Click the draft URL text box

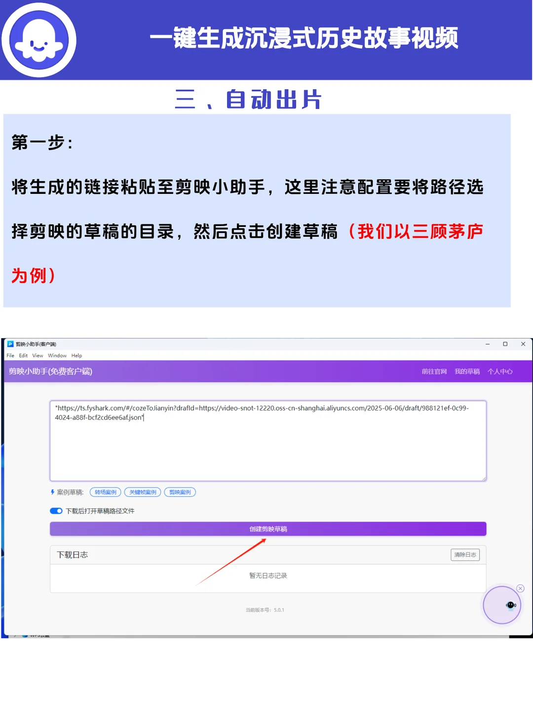click(268, 441)
